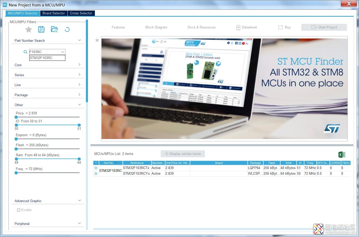Open Docs & Resources view
Viewport: 359px width, 237px height.
click(x=202, y=27)
